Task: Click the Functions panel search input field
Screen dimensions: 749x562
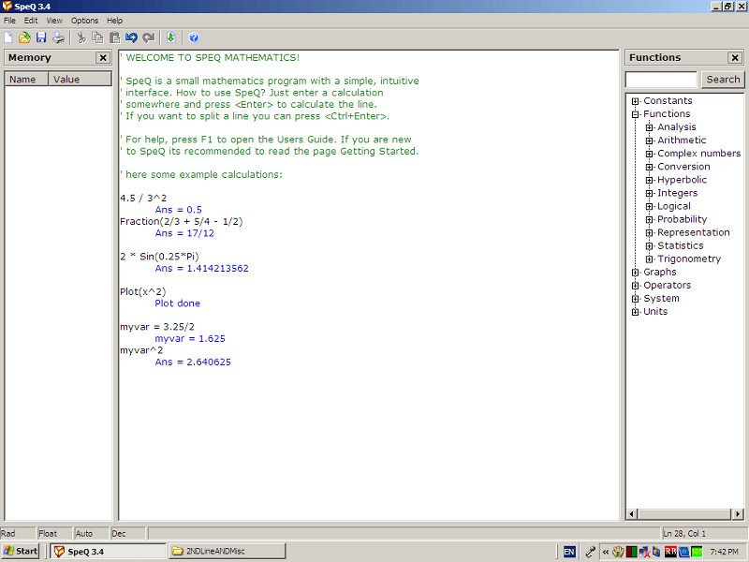Action: click(x=661, y=80)
